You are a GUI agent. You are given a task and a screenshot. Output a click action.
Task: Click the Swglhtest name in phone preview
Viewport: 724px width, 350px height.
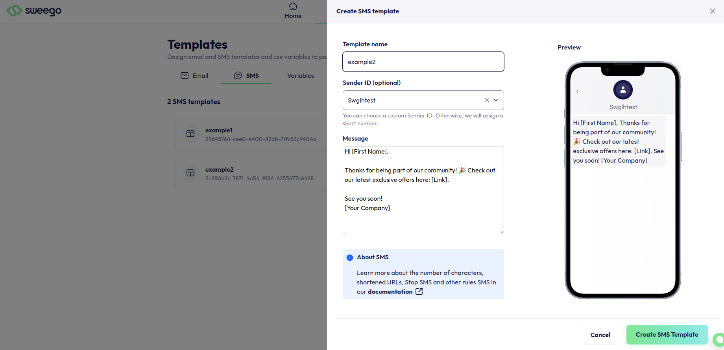[x=623, y=107]
